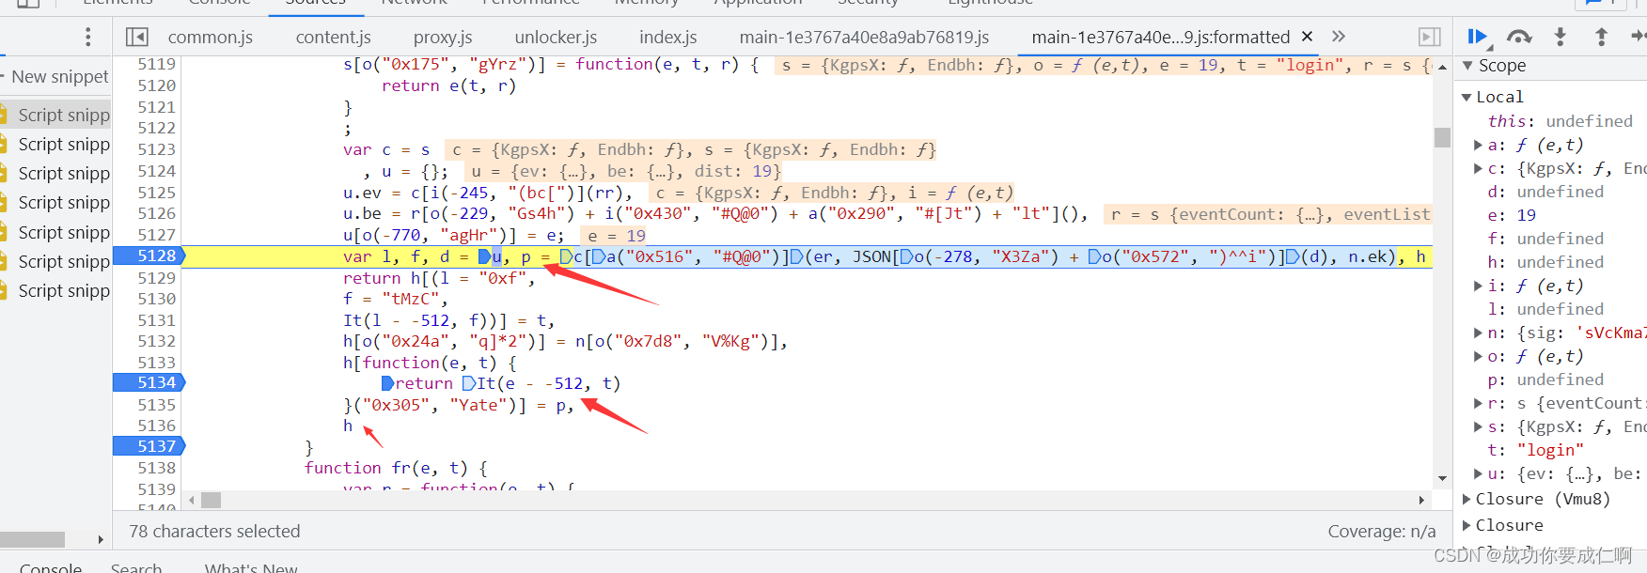Select the index.js tab
The width and height of the screenshot is (1647, 573).
click(667, 37)
